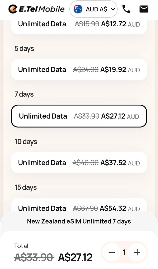
Task: Click the A$37.52 discounted price
Action: coord(113,163)
